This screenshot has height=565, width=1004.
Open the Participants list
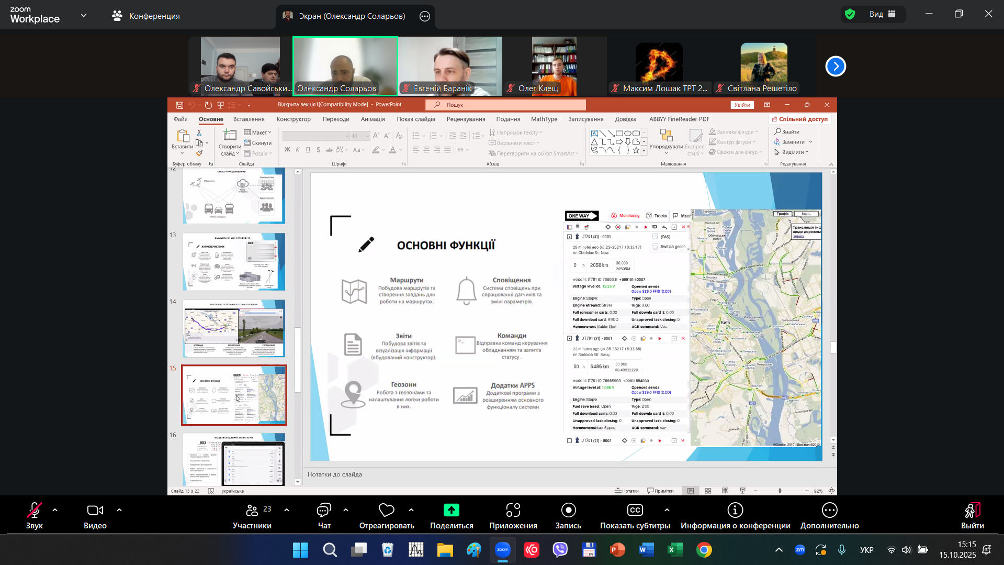(x=252, y=511)
